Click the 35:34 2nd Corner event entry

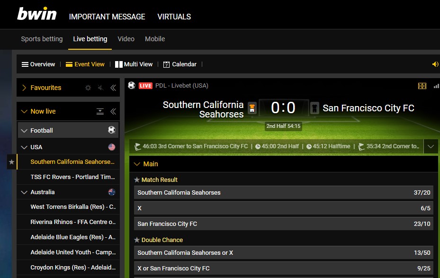(389, 146)
